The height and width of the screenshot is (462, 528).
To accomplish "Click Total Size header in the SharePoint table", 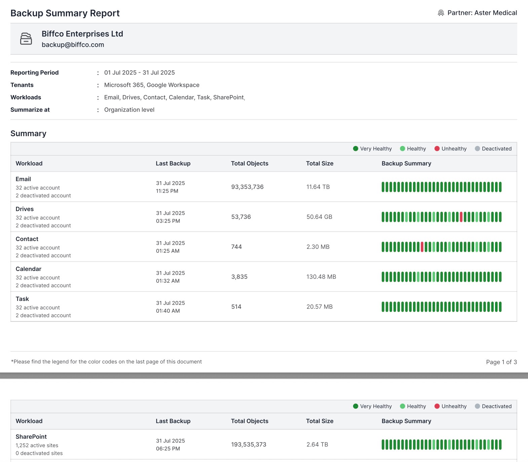I will (x=319, y=421).
